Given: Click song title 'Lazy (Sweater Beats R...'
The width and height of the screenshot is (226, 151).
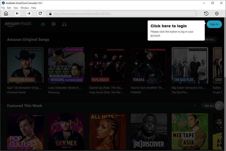Looking at the screenshot, I should (x=65, y=88).
